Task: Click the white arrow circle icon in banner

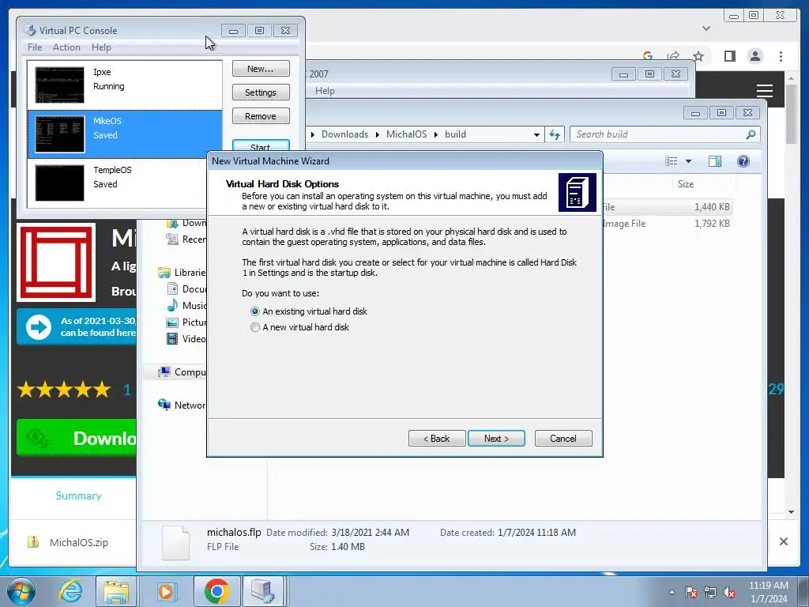Action: (38, 326)
